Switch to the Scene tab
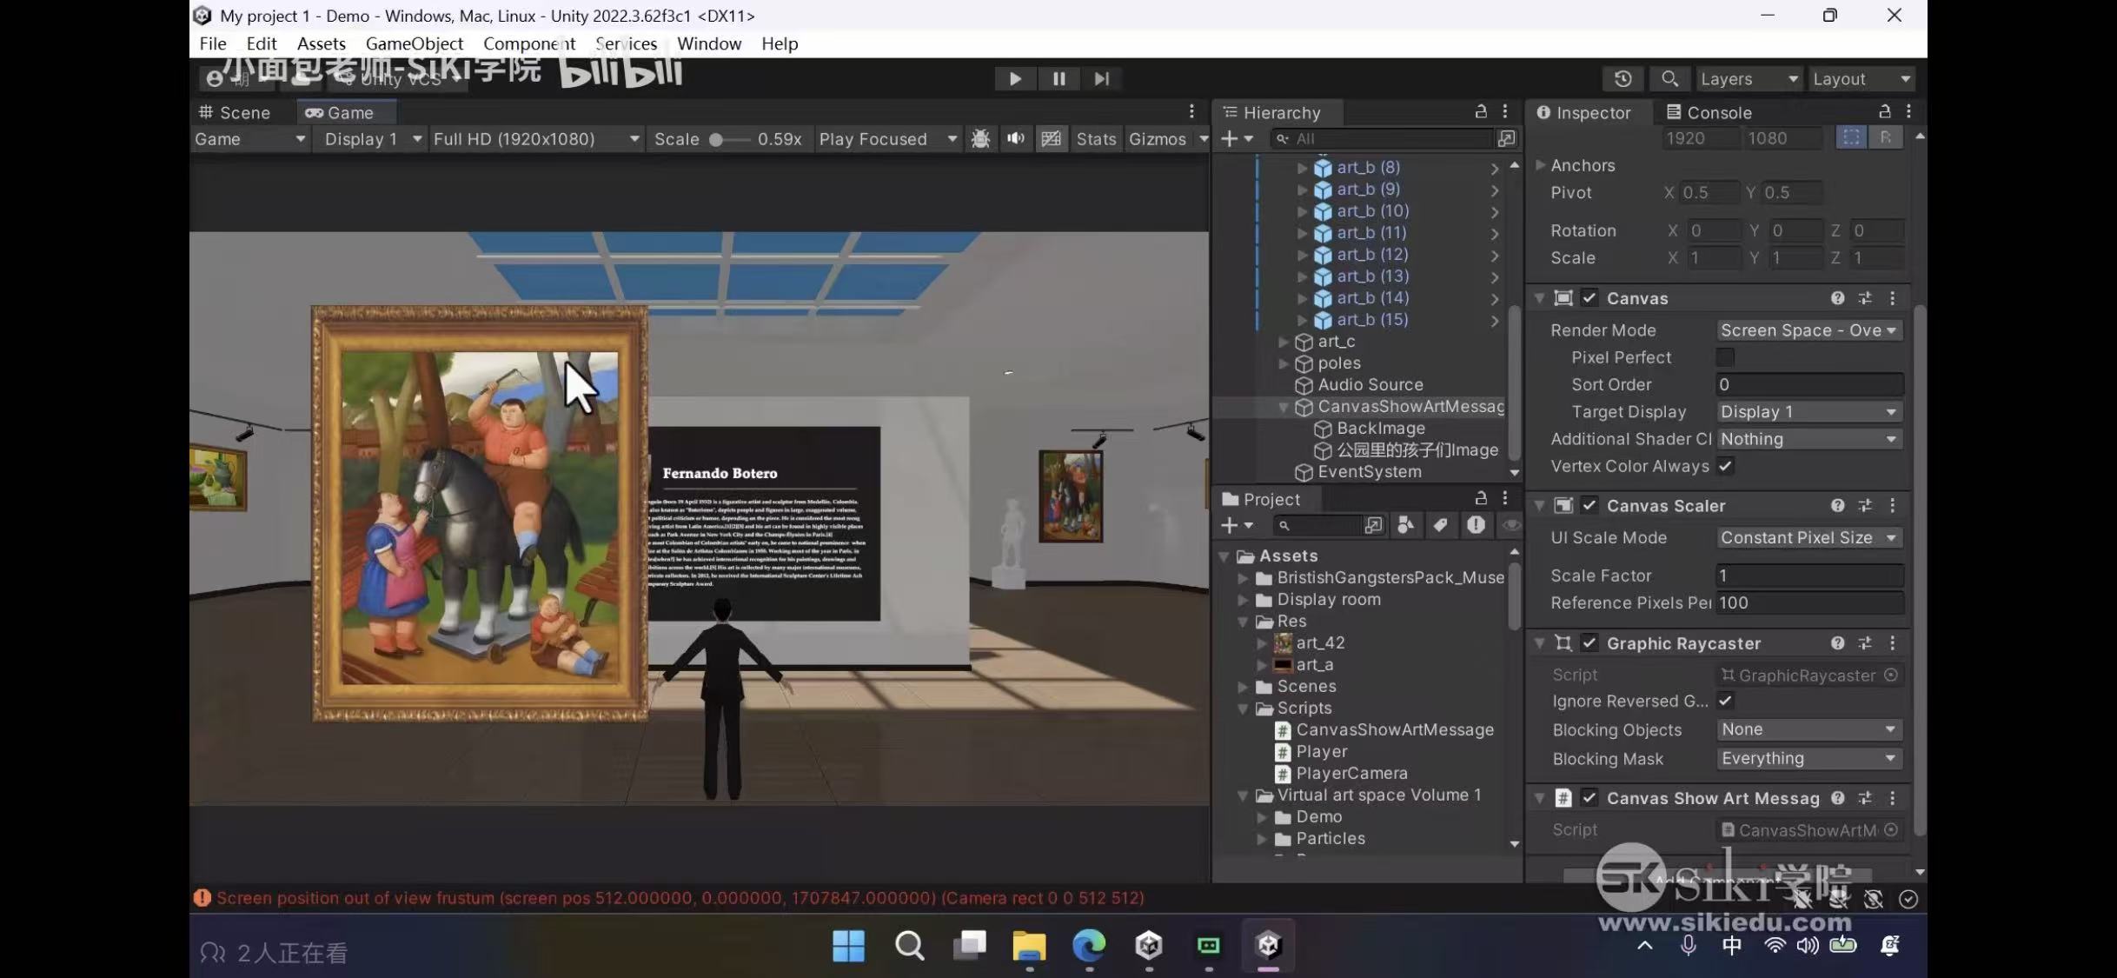Viewport: 2117px width, 978px height. 235,112
